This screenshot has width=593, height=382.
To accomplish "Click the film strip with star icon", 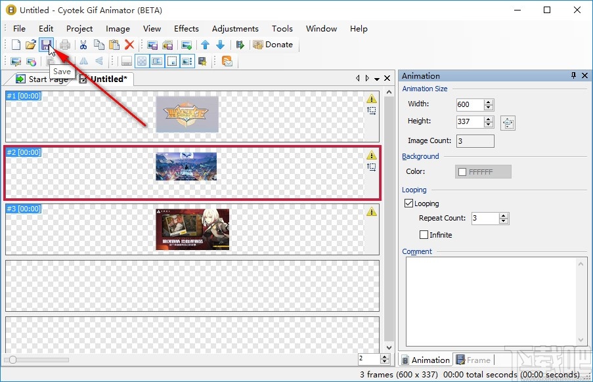I will pos(202,61).
